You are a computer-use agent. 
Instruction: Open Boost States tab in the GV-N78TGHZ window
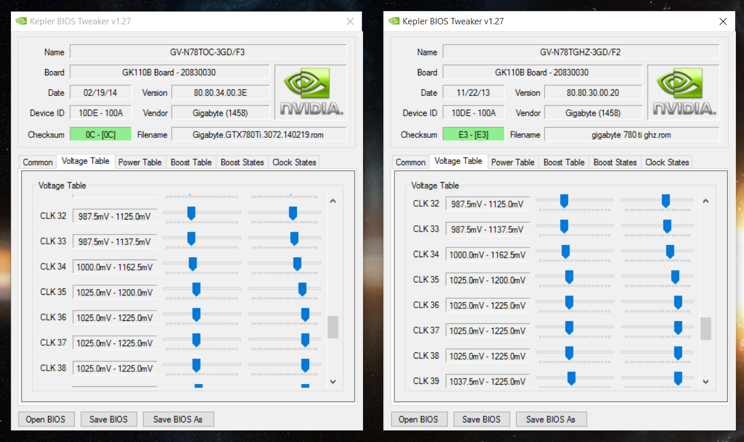pyautogui.click(x=615, y=162)
